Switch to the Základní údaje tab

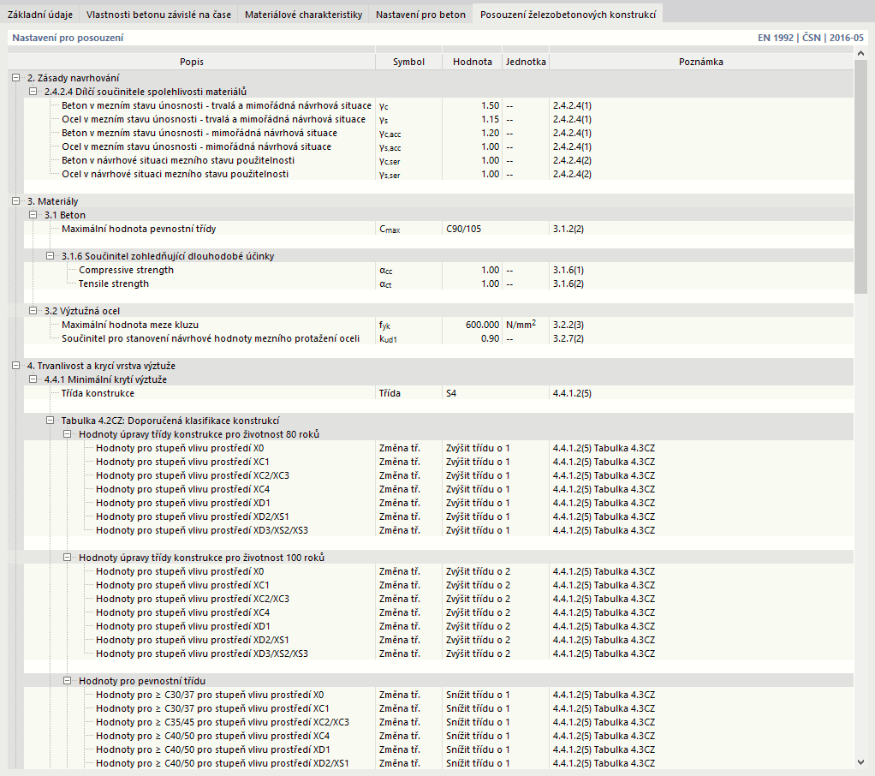40,15
